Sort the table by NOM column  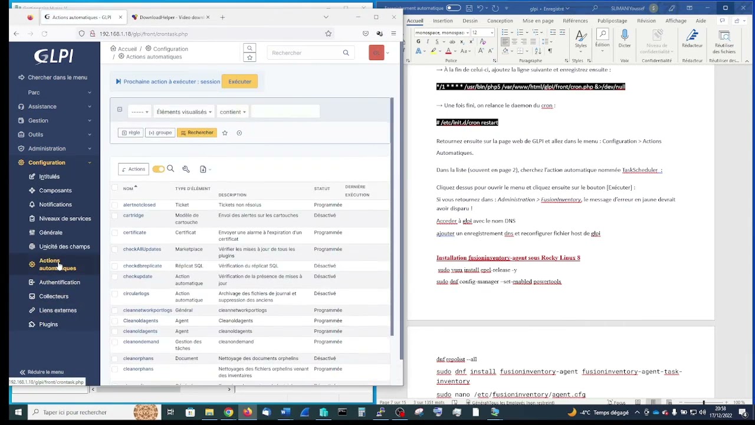coord(128,188)
